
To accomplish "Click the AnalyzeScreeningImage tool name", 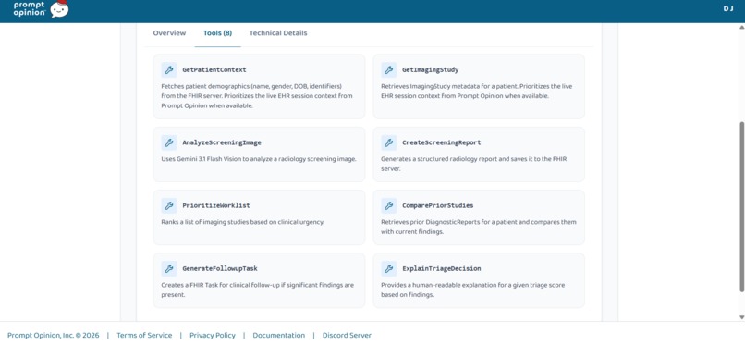I will pos(222,142).
